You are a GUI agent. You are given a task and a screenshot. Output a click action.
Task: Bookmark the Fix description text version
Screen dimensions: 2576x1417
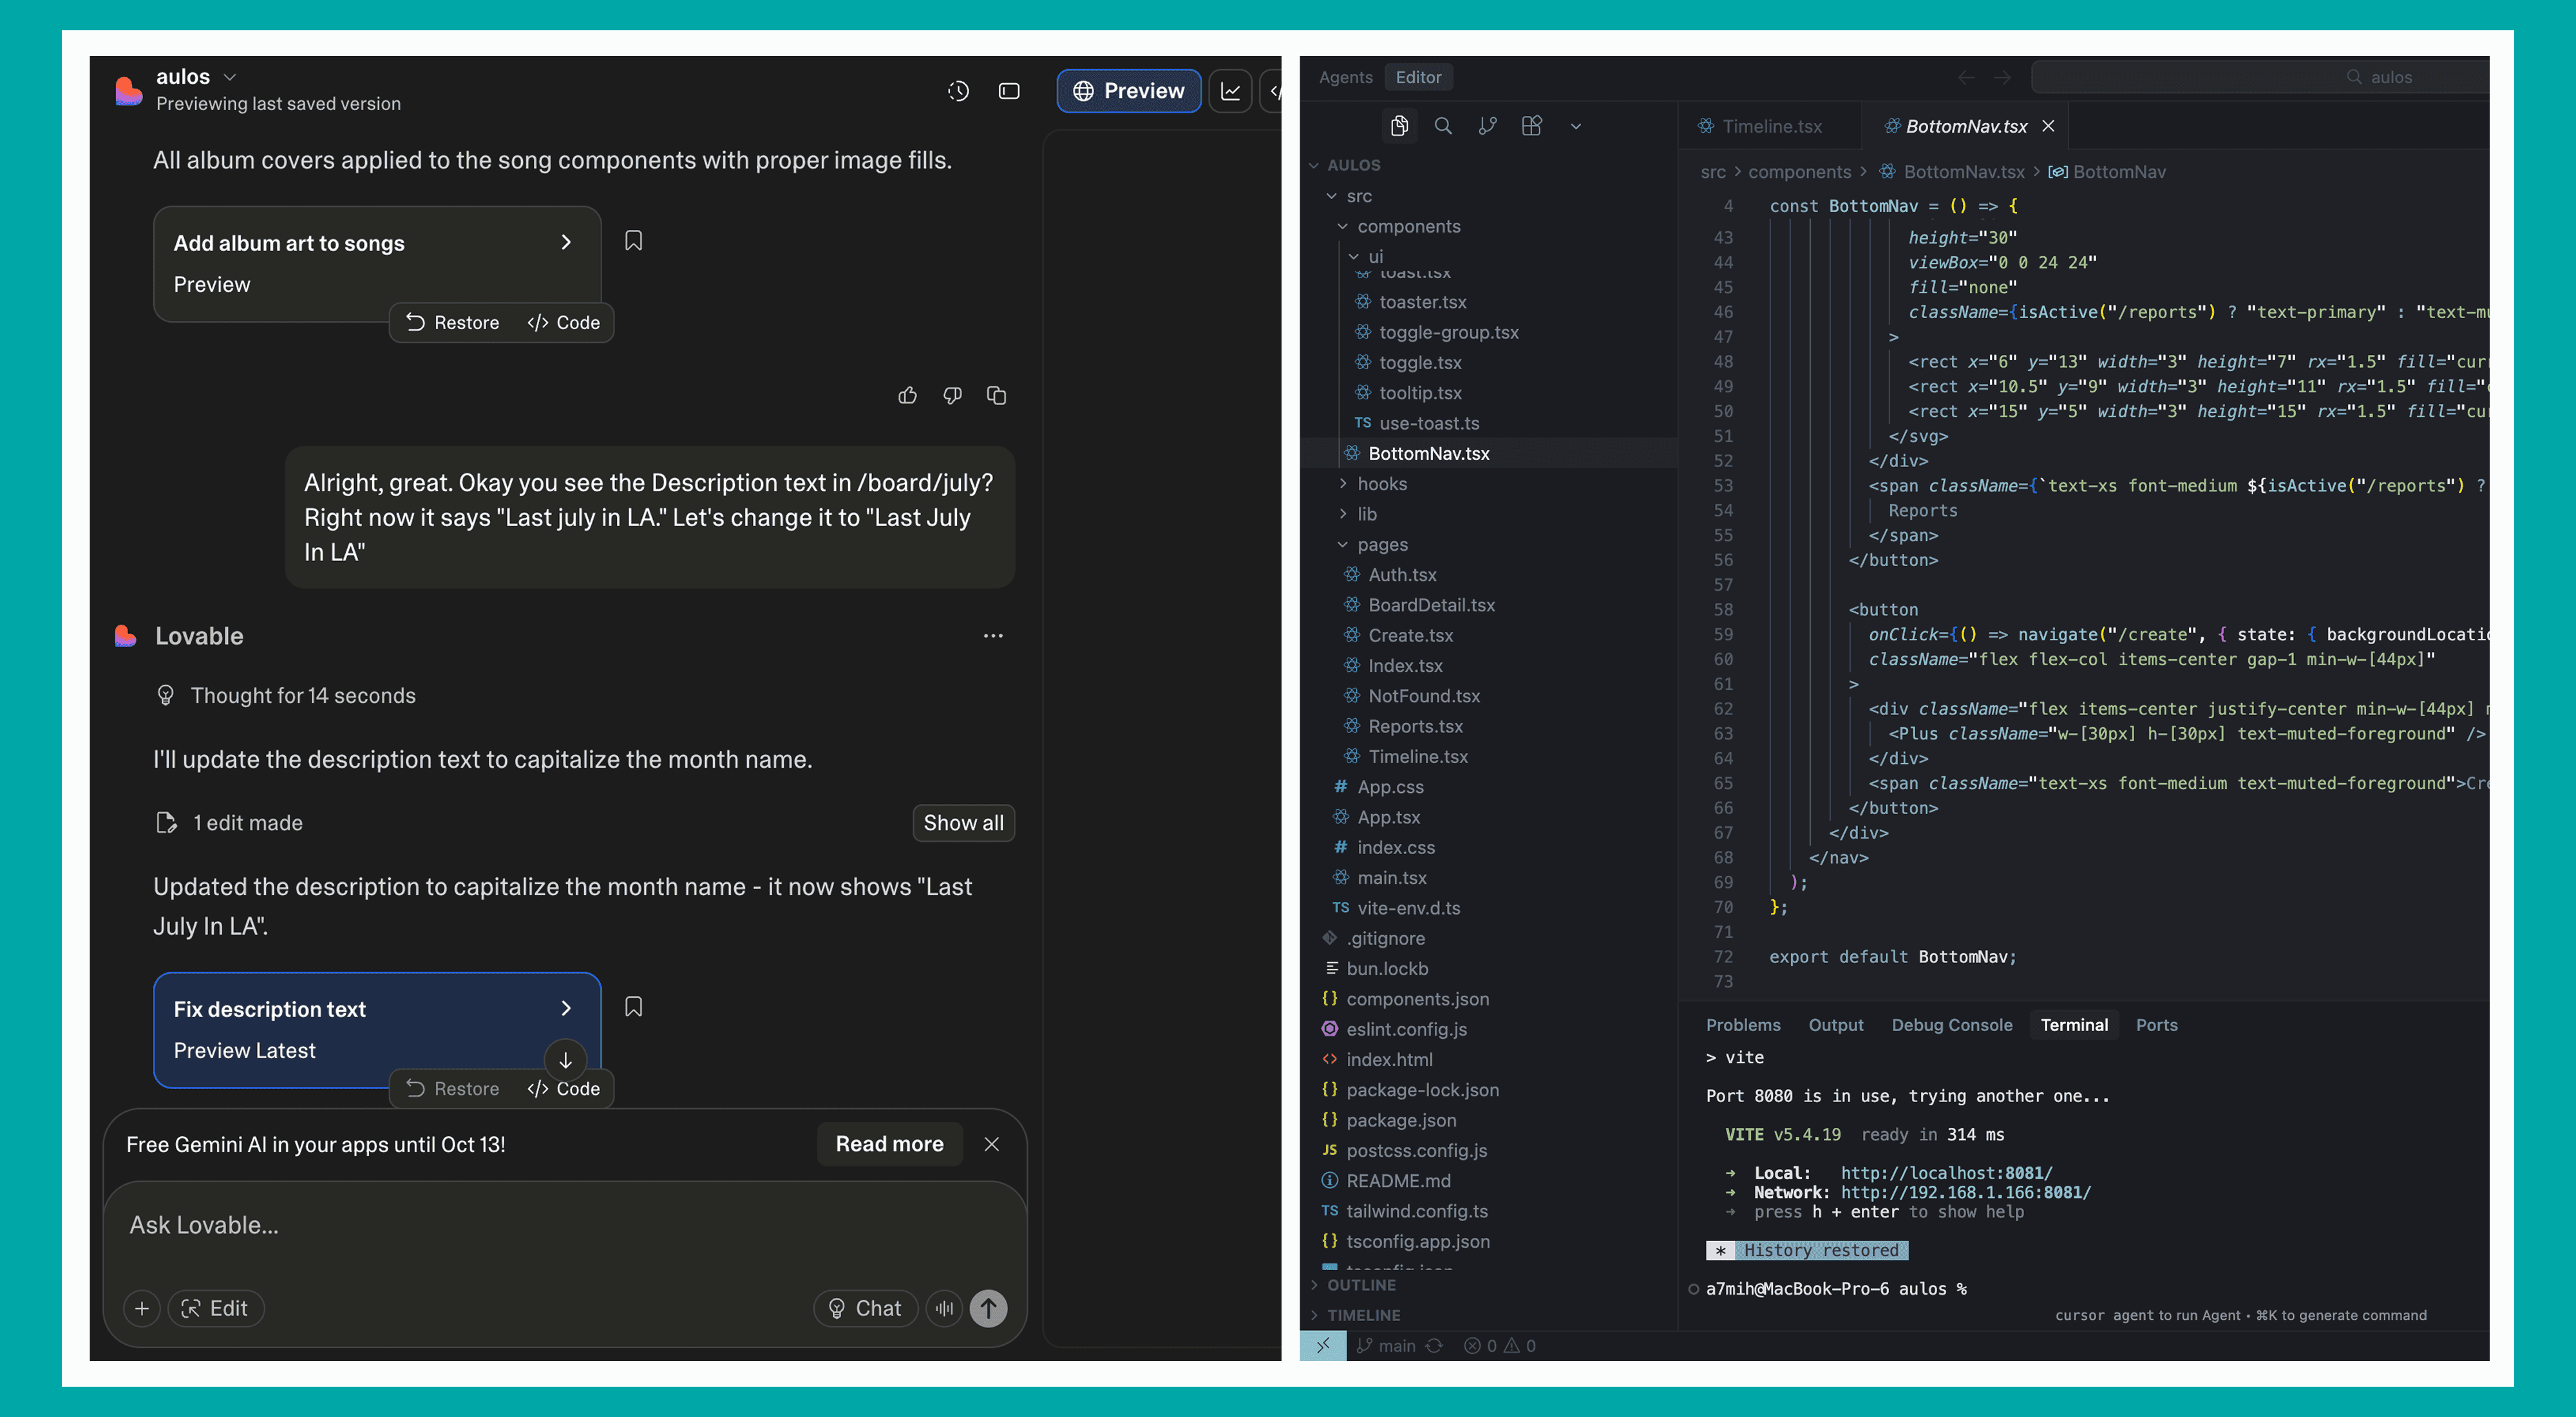point(633,1006)
